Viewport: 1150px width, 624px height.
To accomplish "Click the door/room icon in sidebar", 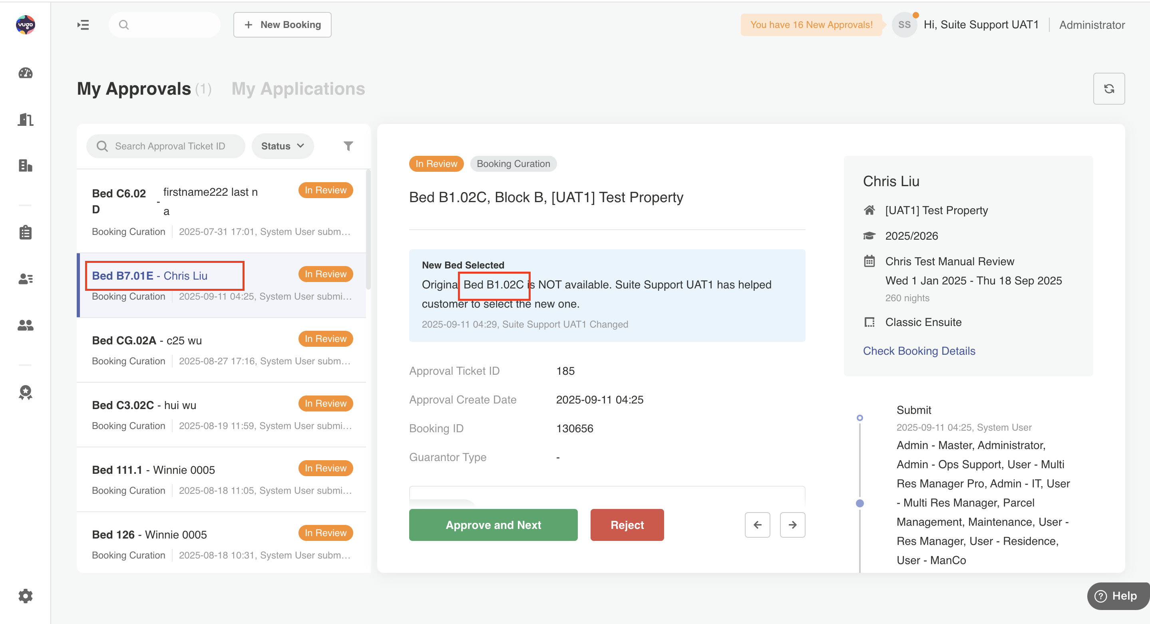I will [26, 119].
